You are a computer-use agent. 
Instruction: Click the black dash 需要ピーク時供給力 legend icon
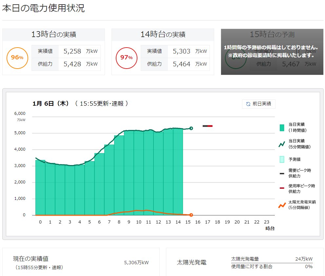(x=282, y=173)
